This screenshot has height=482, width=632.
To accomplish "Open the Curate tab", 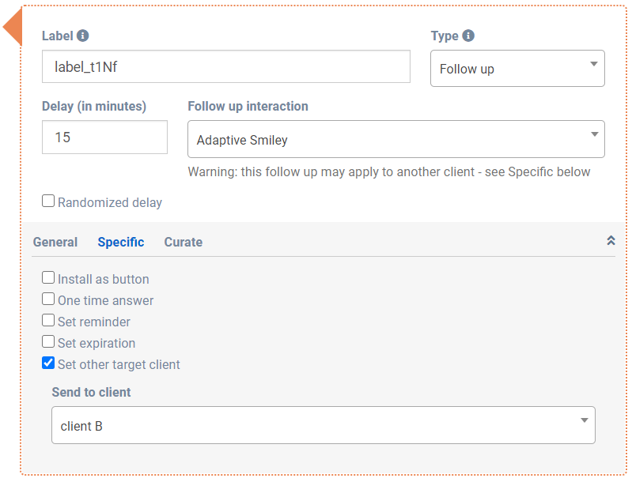I will 184,243.
